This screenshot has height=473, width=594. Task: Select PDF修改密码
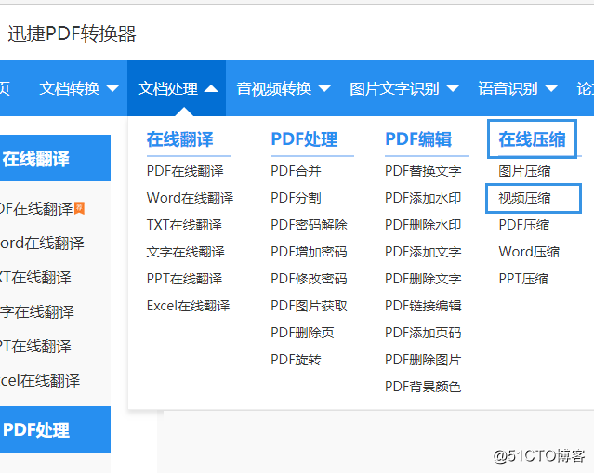[x=309, y=279]
